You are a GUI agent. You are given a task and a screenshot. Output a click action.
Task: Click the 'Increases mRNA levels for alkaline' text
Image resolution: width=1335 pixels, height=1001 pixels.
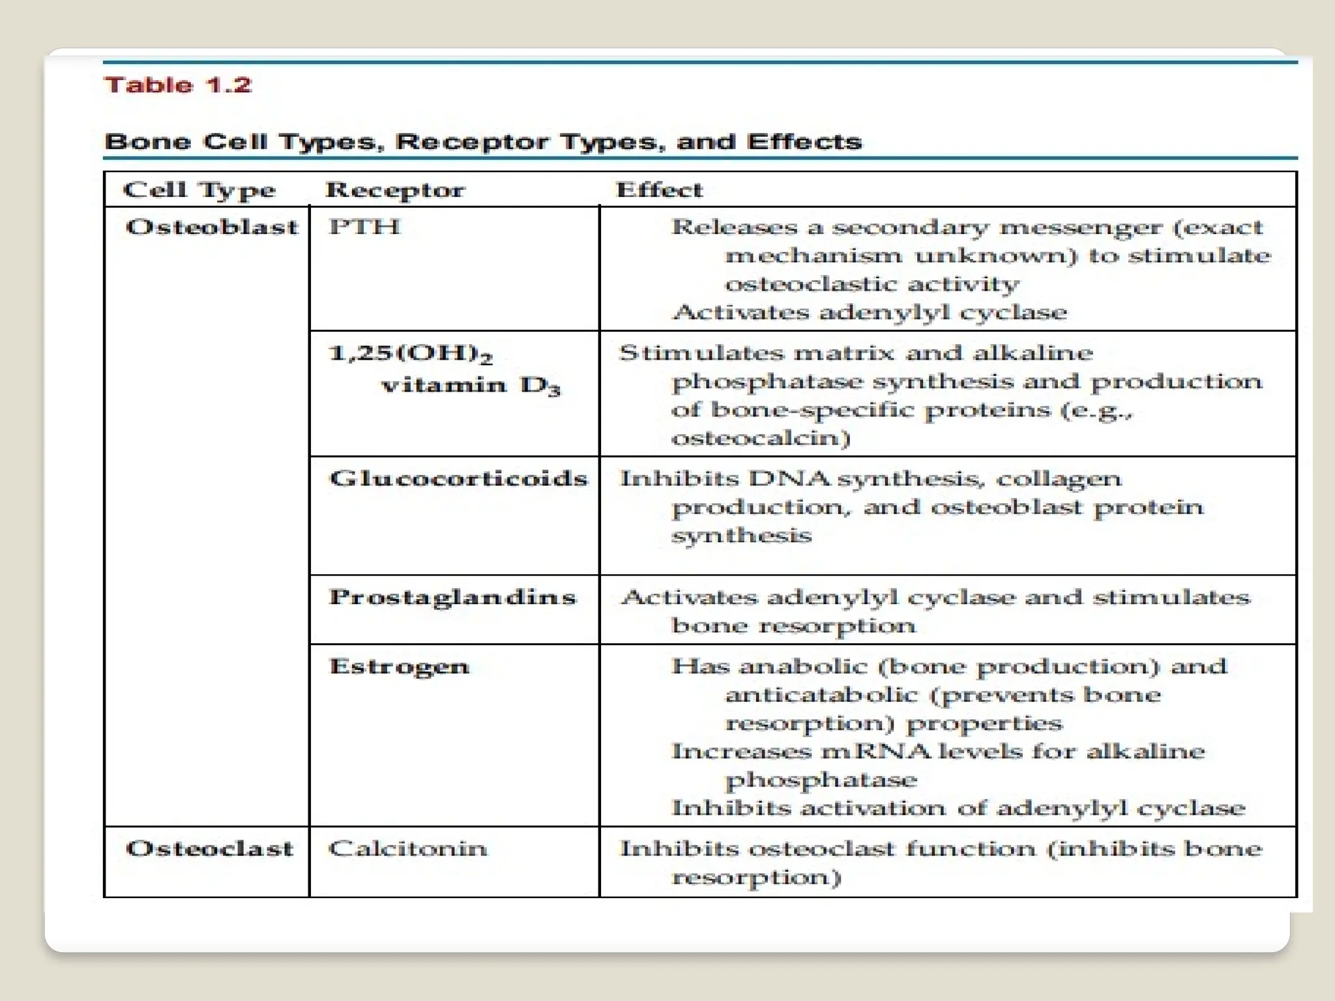(x=938, y=752)
